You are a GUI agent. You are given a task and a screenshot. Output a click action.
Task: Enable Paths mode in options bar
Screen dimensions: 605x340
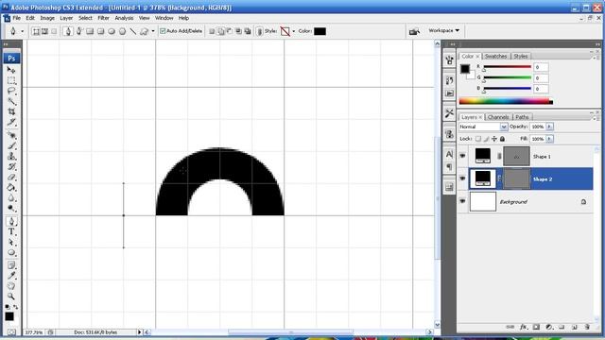44,31
